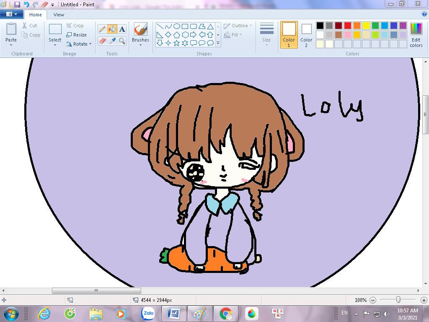Viewport: 429px width, 322px height.
Task: Switch to Microsoft Word in taskbar
Action: (x=173, y=314)
